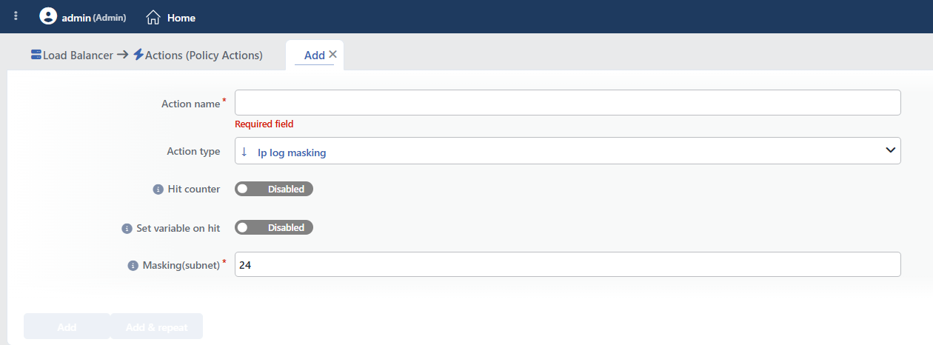The width and height of the screenshot is (933, 345).
Task: Click the disabled Add button
Action: [x=67, y=326]
